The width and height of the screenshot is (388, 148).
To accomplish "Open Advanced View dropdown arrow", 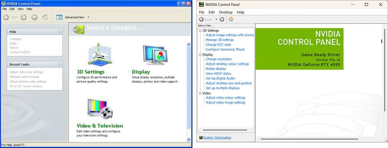I will click(x=88, y=17).
